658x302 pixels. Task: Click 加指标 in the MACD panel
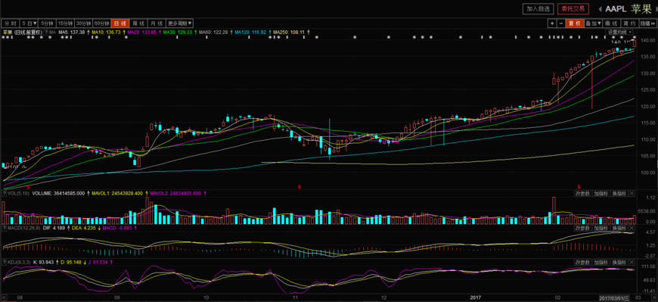coord(601,228)
